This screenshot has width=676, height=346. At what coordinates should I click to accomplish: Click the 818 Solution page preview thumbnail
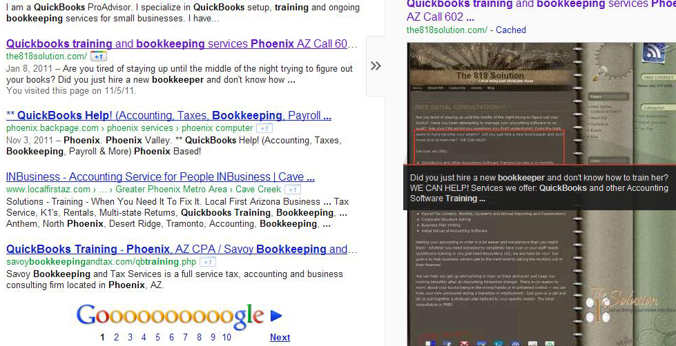541,194
